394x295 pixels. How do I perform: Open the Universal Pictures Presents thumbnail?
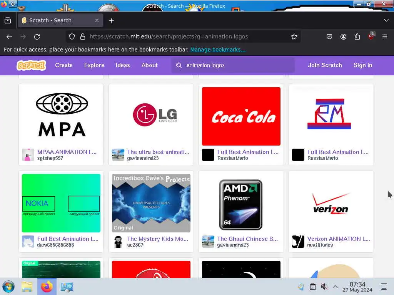[151, 203]
